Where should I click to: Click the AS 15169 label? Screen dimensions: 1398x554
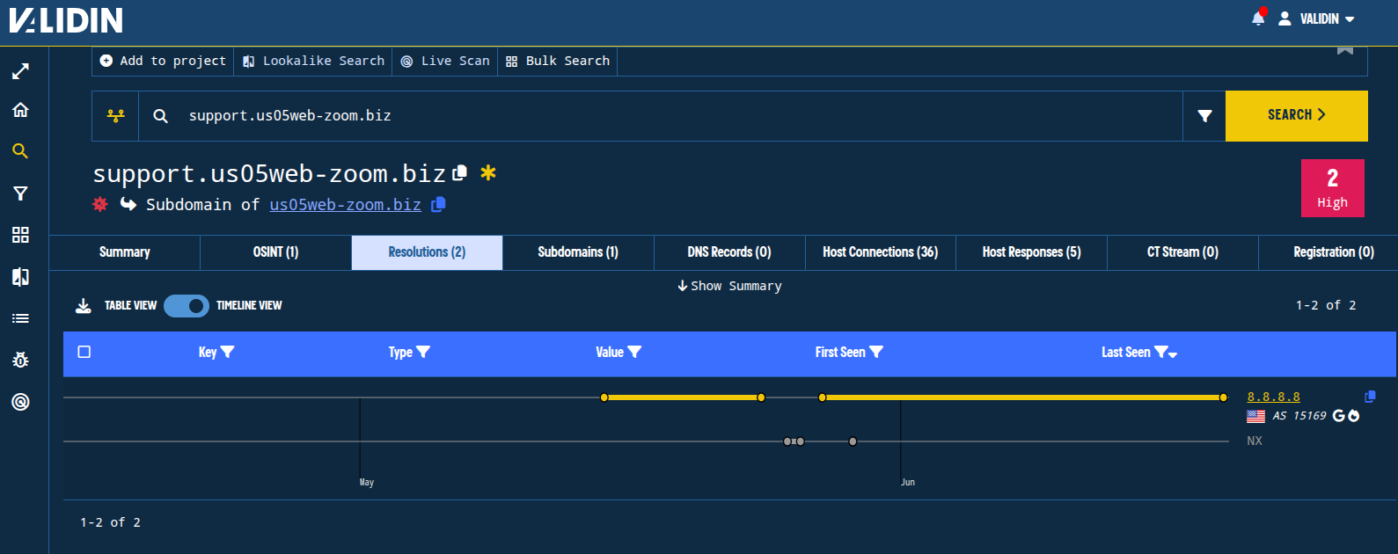coord(1299,416)
